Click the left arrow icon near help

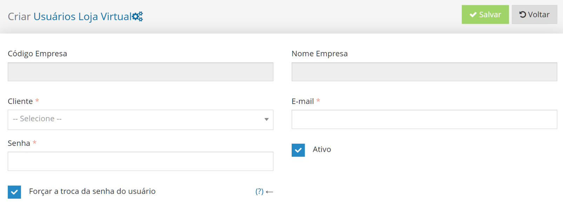coord(270,192)
